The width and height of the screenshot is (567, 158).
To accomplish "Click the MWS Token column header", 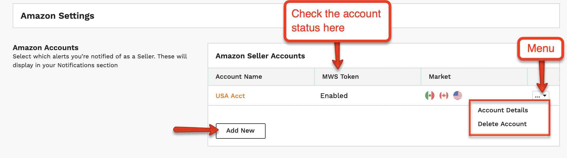I will (x=340, y=77).
